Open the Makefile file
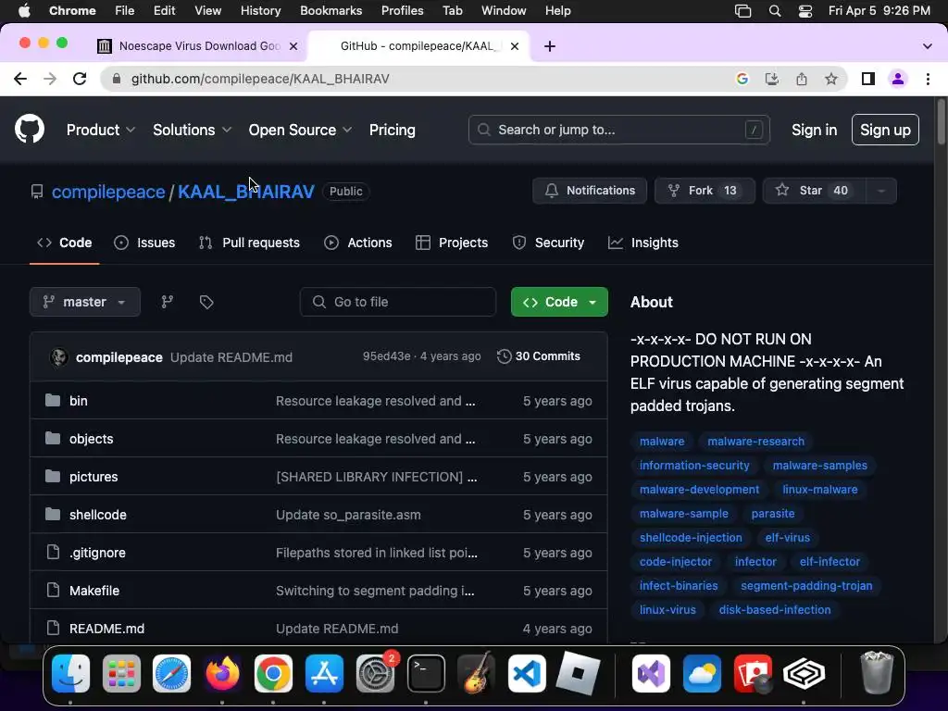948x711 pixels. tap(94, 591)
